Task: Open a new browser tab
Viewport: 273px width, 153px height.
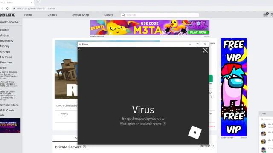Action: click(38, 3)
